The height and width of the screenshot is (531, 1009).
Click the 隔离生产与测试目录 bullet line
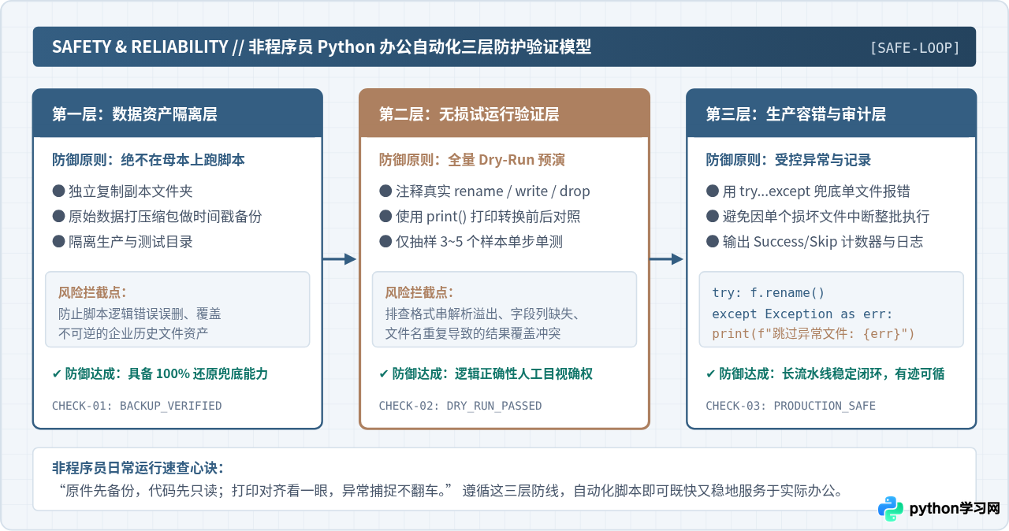pyautogui.click(x=122, y=242)
